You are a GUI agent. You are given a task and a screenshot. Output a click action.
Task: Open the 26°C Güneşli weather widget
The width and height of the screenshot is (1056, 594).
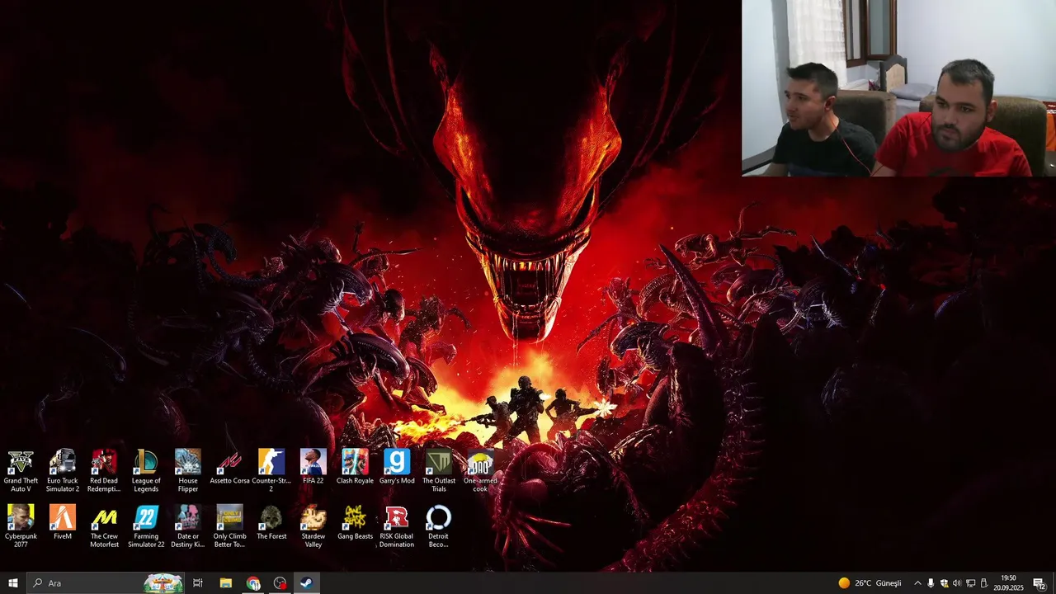pos(870,583)
